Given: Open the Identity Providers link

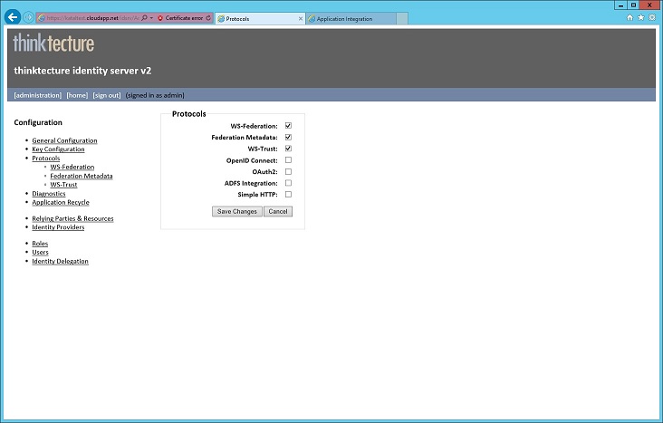Looking at the screenshot, I should pyautogui.click(x=58, y=227).
